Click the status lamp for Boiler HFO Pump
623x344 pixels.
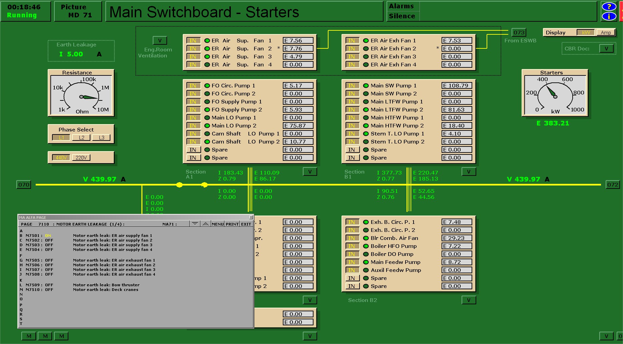click(366, 246)
